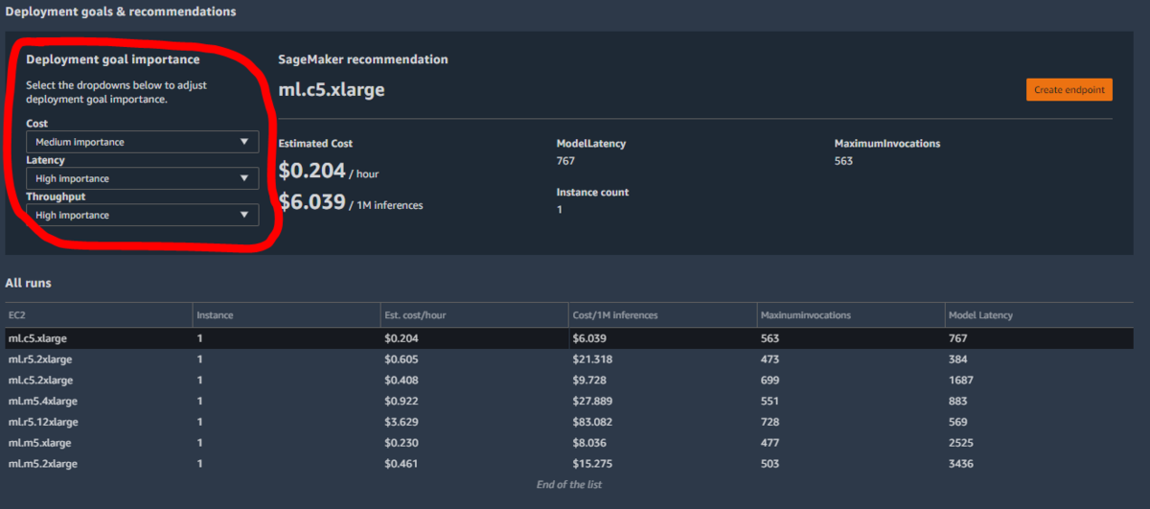
Task: Click the All runs heading
Action: (28, 283)
